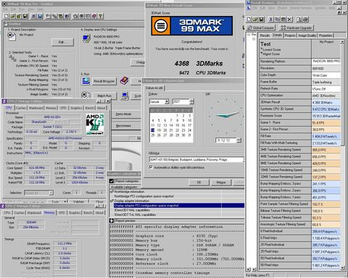Click Rendering Platform row in Result Browser

tap(300, 62)
